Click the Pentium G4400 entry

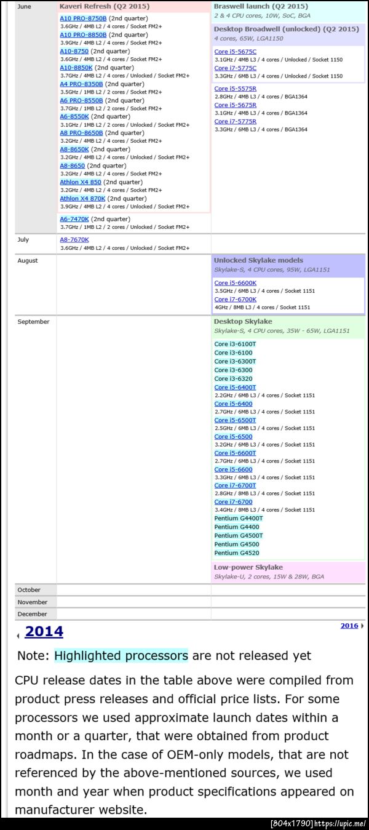(x=237, y=527)
